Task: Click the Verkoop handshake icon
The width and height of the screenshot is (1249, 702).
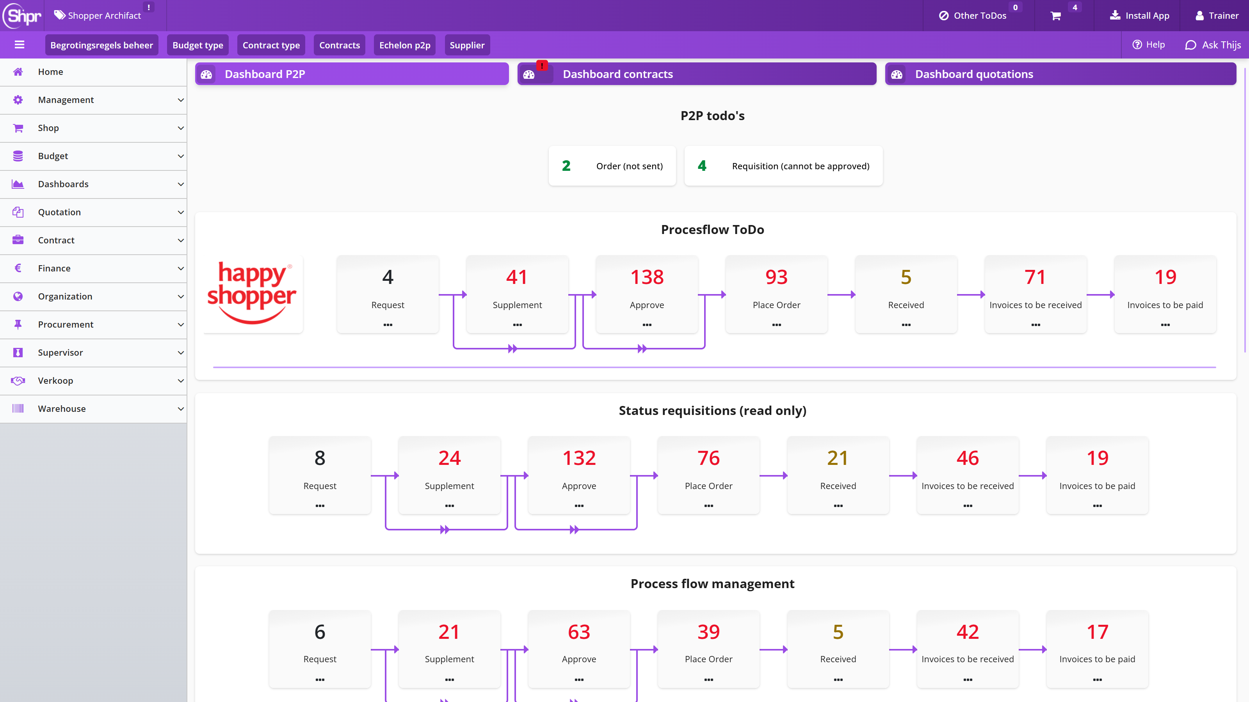Action: pyautogui.click(x=18, y=381)
